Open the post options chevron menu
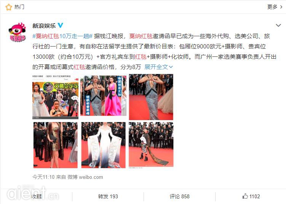This screenshot has height=204, width=286. [x=278, y=26]
